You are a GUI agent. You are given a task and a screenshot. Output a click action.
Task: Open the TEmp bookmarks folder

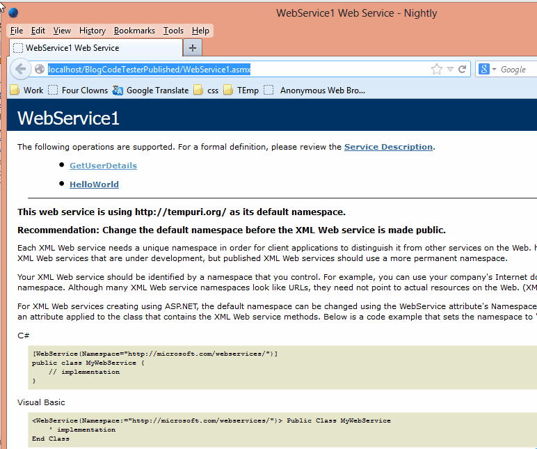coord(241,90)
